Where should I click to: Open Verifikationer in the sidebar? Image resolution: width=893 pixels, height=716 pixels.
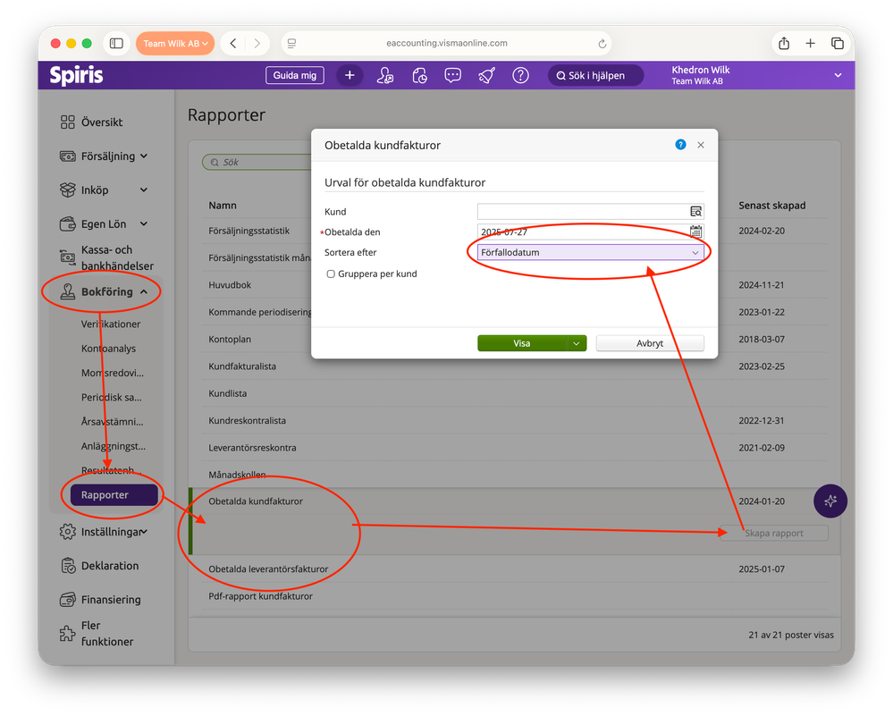click(x=111, y=324)
